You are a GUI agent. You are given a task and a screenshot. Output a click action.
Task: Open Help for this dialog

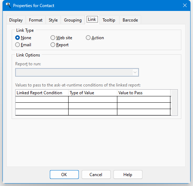click(128, 174)
